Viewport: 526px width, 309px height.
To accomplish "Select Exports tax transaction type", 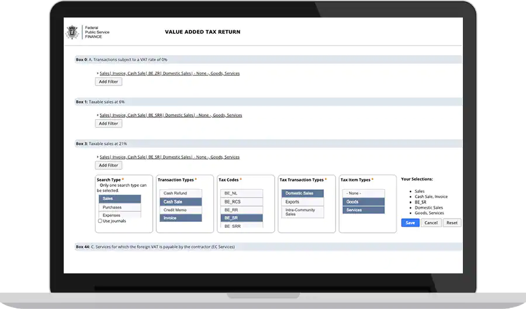I will [303, 202].
